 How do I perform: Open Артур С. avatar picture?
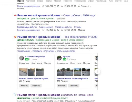59,58
